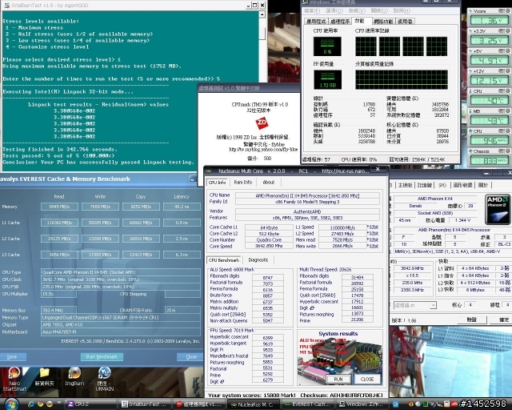Click the CPU usage meter in Task Manager
Screen dimensions: 512x410
[327, 46]
